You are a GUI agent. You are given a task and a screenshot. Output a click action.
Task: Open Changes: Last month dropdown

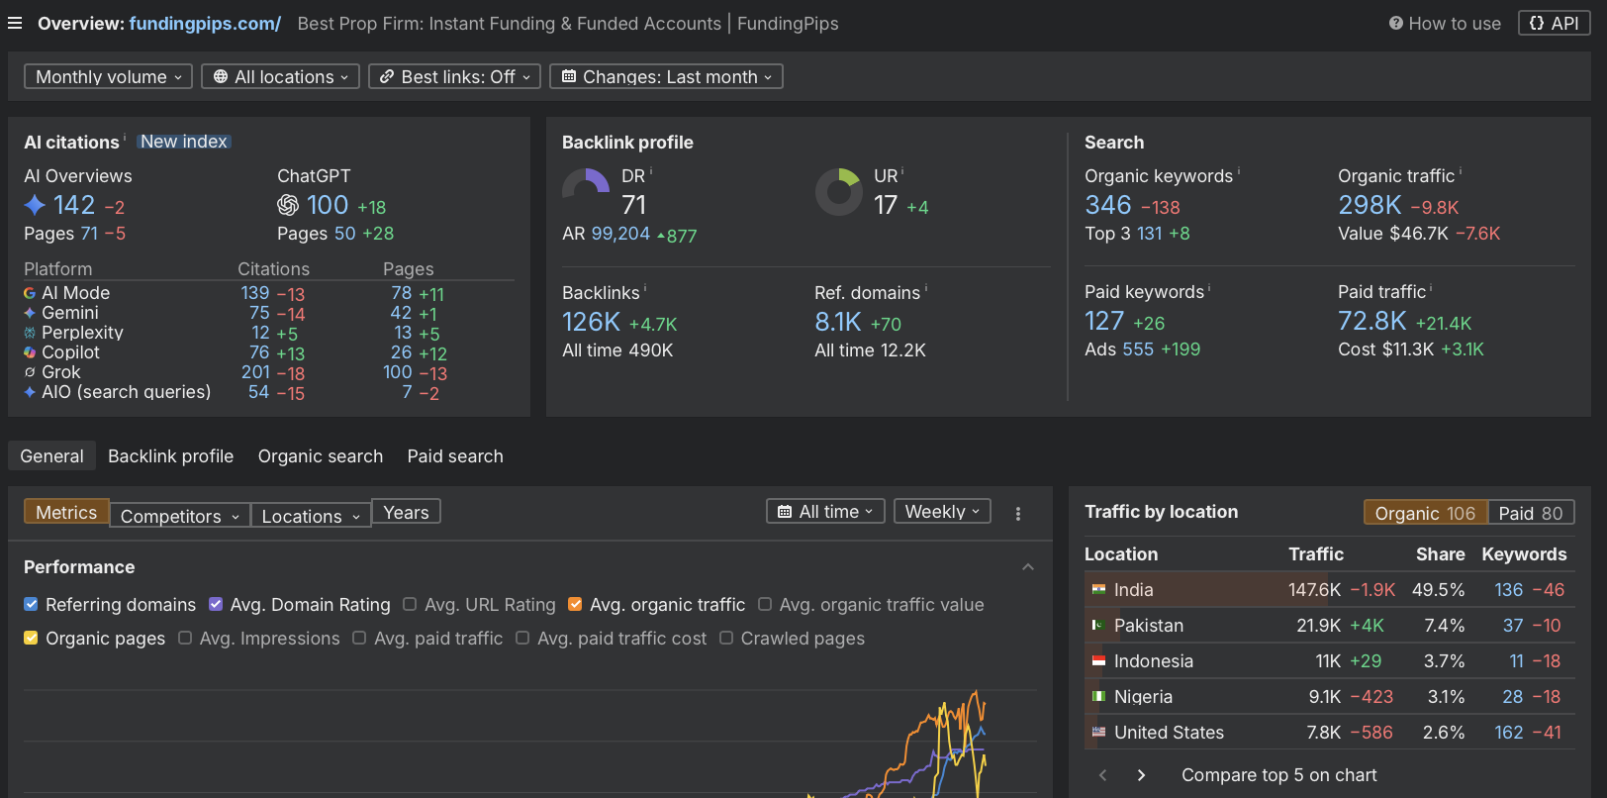tap(666, 76)
